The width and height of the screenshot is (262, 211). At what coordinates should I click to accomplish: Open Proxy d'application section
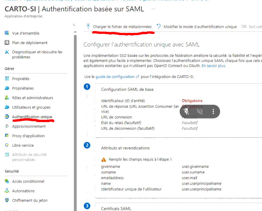coord(28,136)
